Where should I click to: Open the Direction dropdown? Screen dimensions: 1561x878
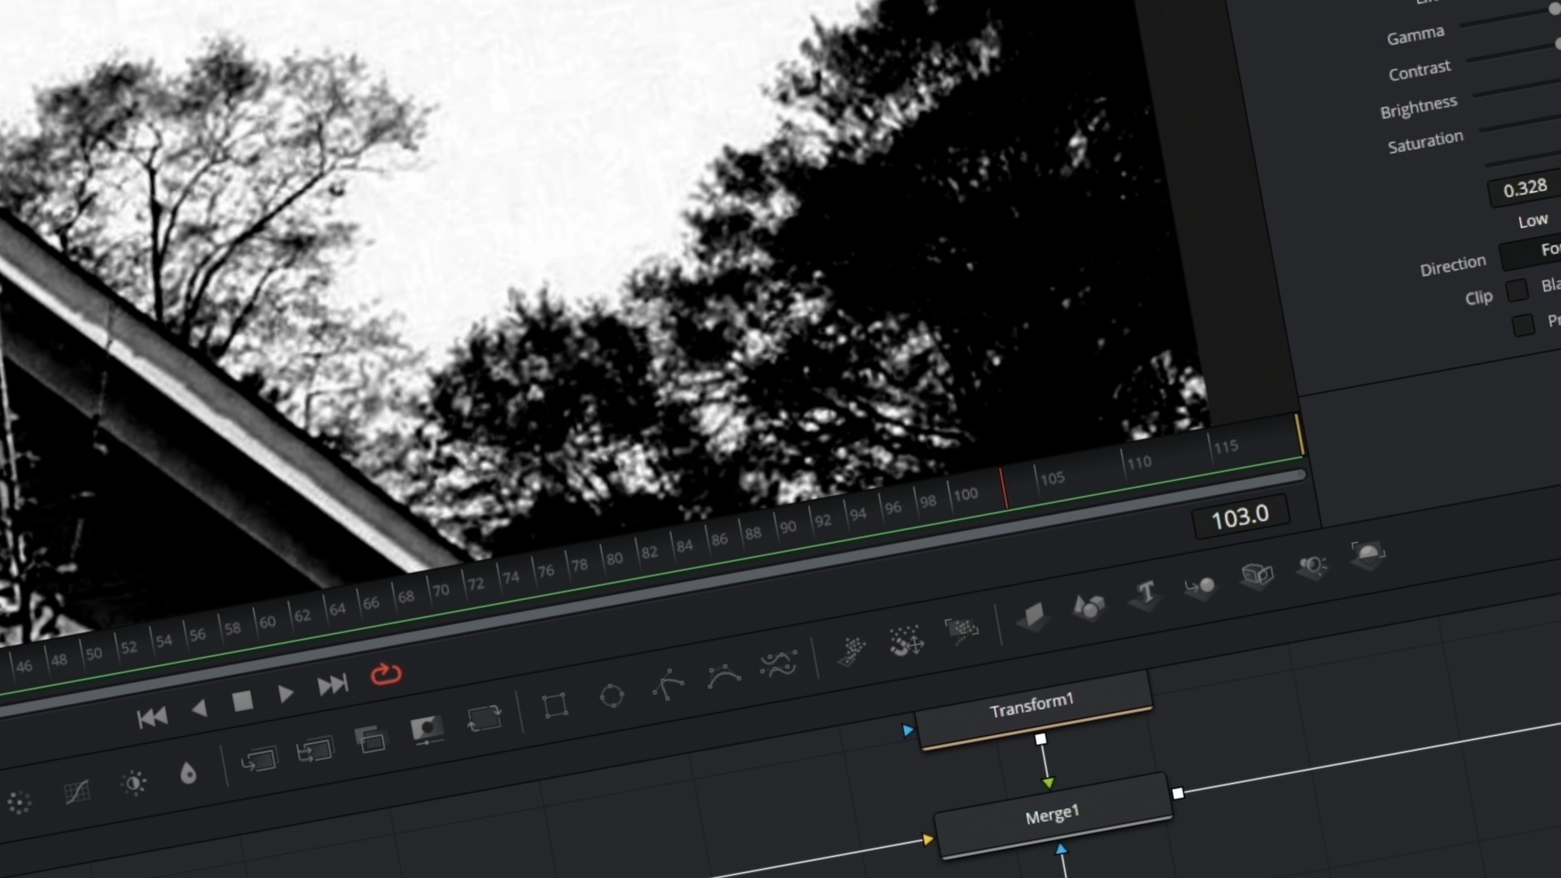point(1533,253)
